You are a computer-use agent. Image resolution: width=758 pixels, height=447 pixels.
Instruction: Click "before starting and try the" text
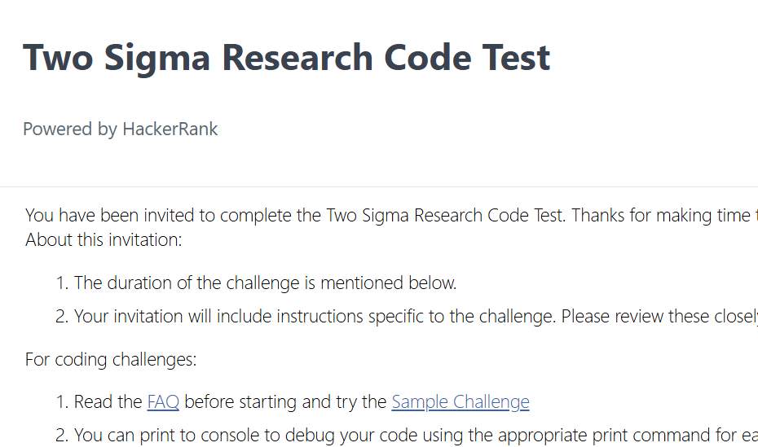(285, 402)
